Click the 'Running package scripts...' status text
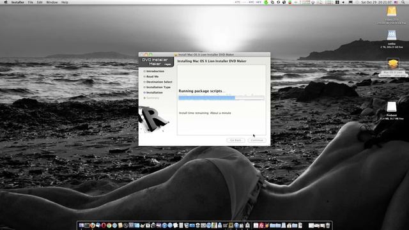Image resolution: width=409 pixels, height=230 pixels. coord(201,91)
